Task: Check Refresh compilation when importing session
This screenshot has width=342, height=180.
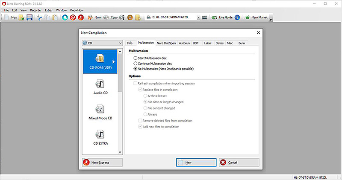Action: [136, 83]
